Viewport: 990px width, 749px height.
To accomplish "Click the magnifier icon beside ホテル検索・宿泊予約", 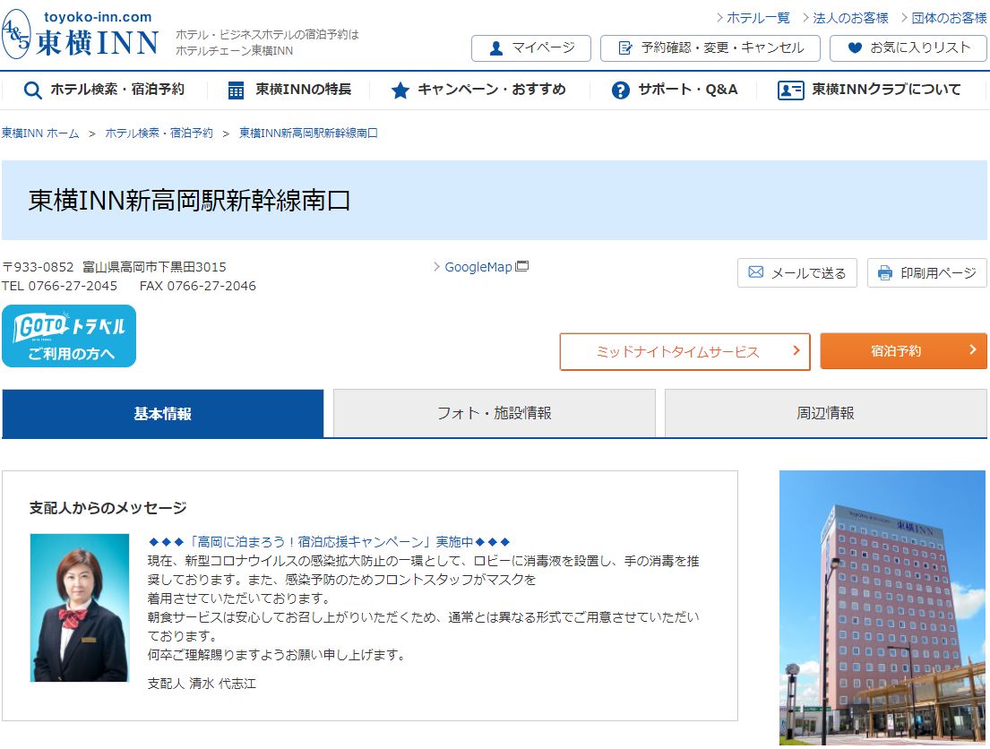I will [33, 90].
